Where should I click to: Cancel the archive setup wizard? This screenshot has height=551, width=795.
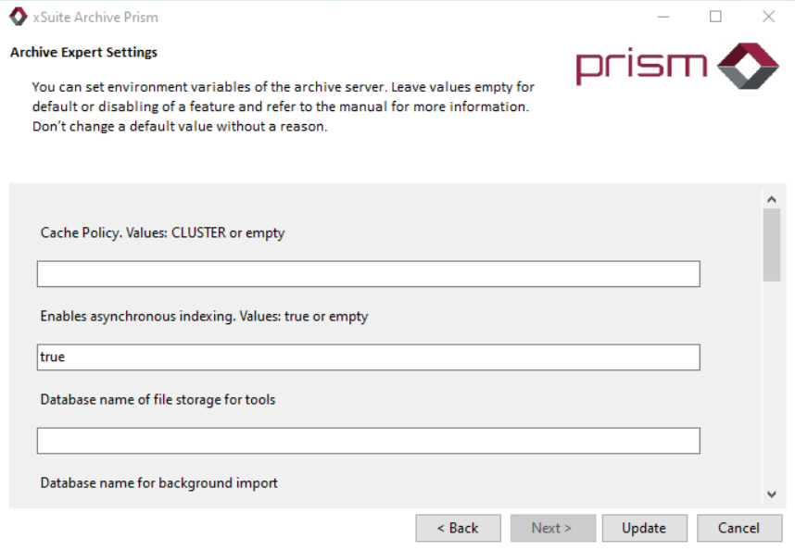coord(738,528)
